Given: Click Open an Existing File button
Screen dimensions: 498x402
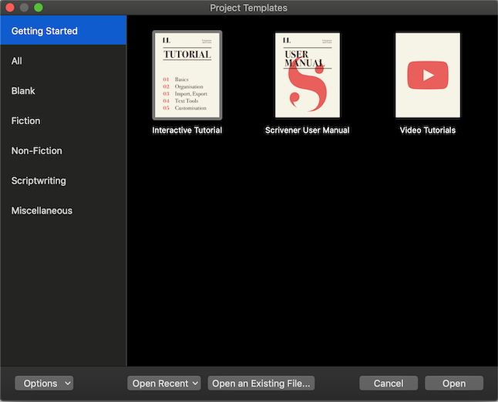Looking at the screenshot, I should point(261,383).
